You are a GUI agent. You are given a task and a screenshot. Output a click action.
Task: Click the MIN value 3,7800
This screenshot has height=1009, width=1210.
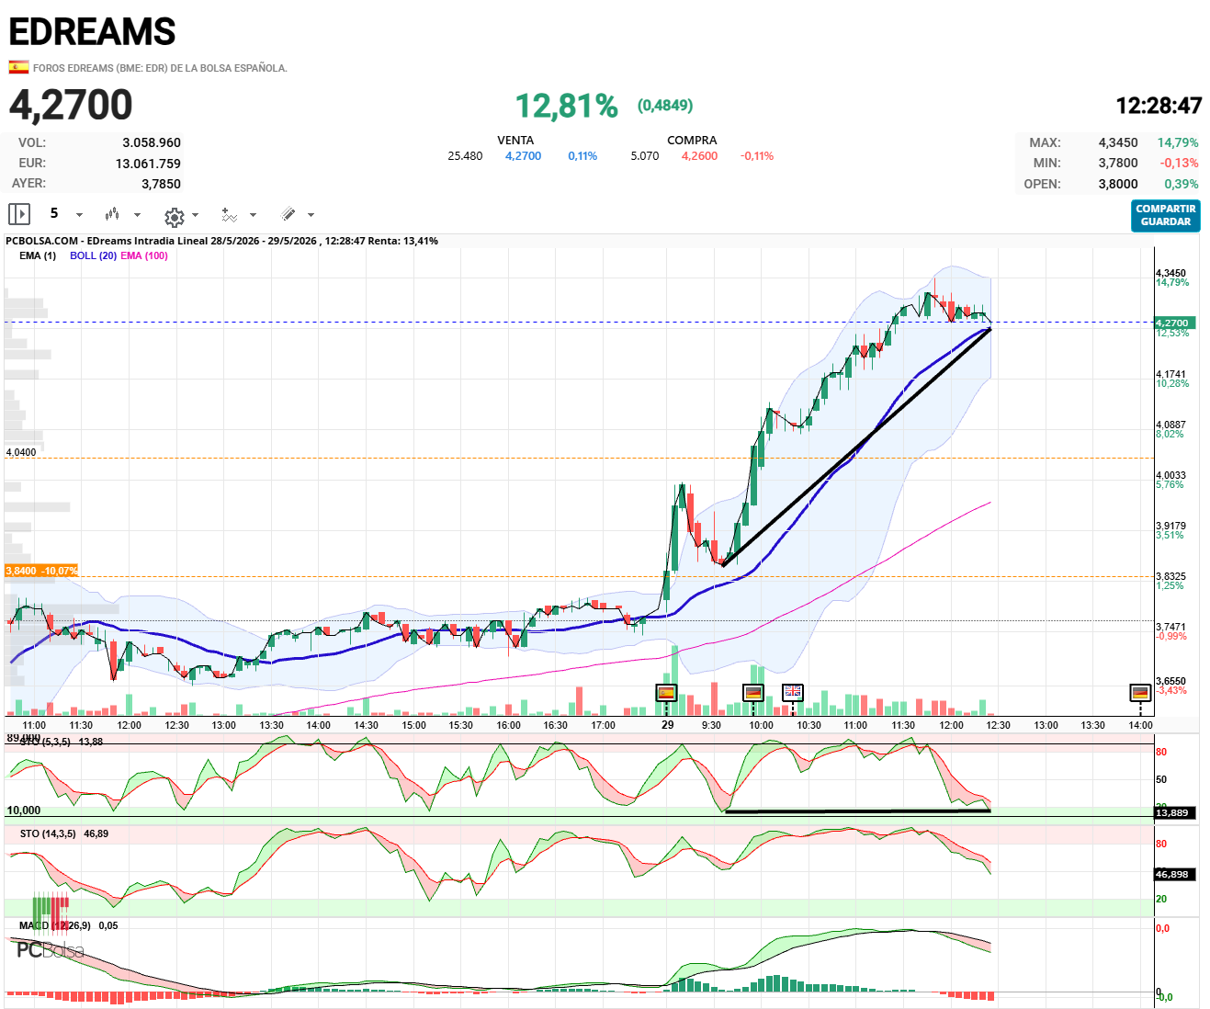(1118, 163)
